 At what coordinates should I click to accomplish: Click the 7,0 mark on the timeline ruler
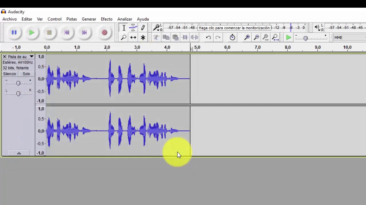click(x=257, y=47)
